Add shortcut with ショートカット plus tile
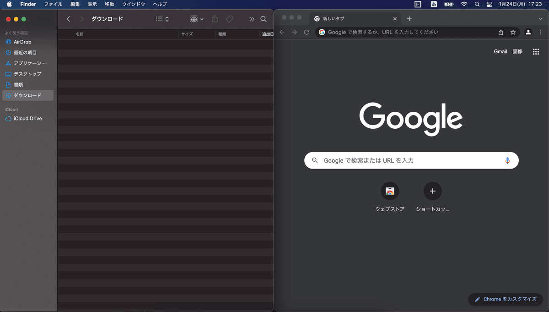Screen dimensions: 549x312 pyautogui.click(x=433, y=197)
